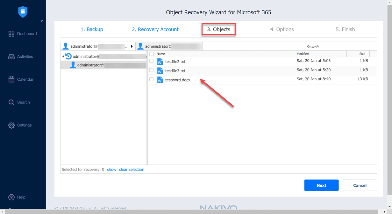Expand the administrator breadcrumb arrow
The width and height of the screenshot is (392, 214).
click(132, 46)
